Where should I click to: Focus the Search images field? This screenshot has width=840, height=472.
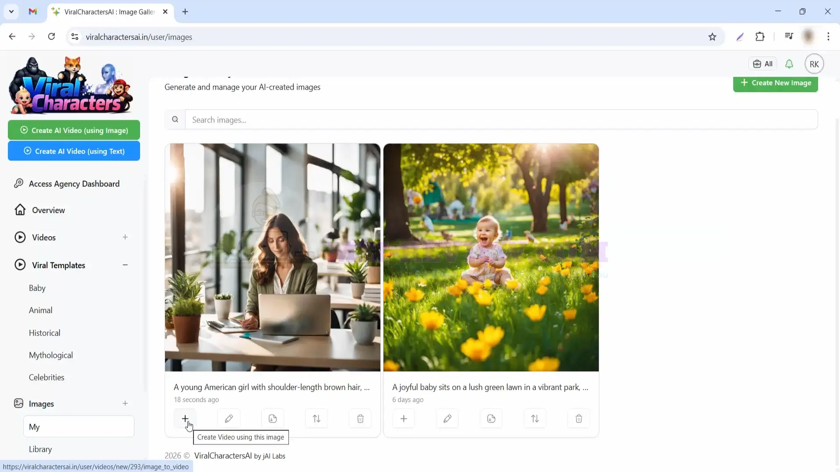501,119
